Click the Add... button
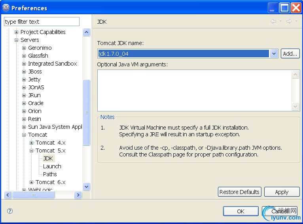This screenshot has height=224, width=303. point(290,53)
